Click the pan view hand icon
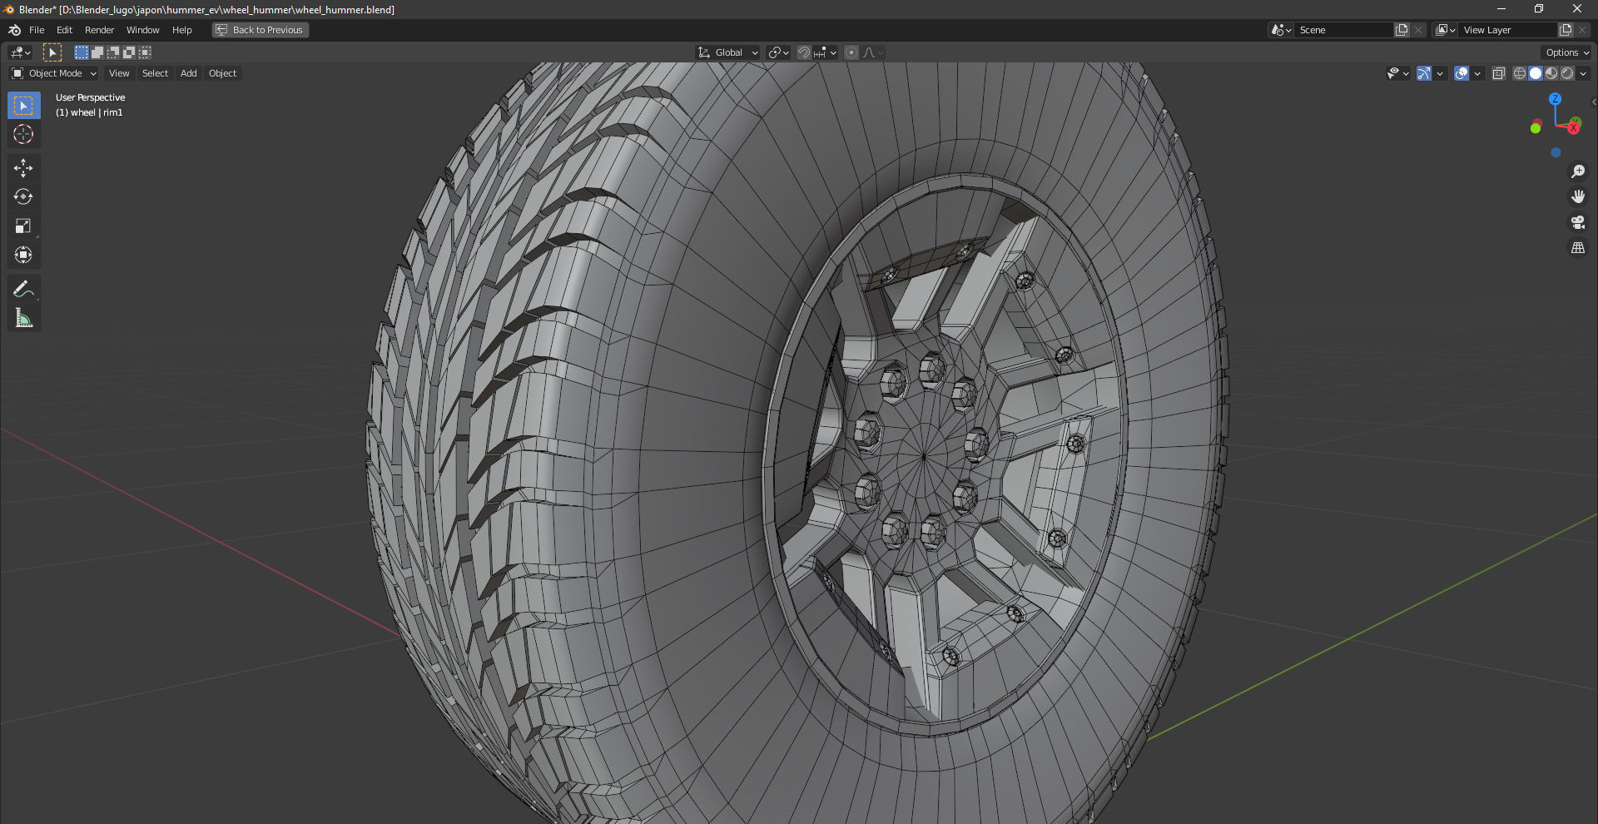The width and height of the screenshot is (1598, 824). click(x=1578, y=197)
